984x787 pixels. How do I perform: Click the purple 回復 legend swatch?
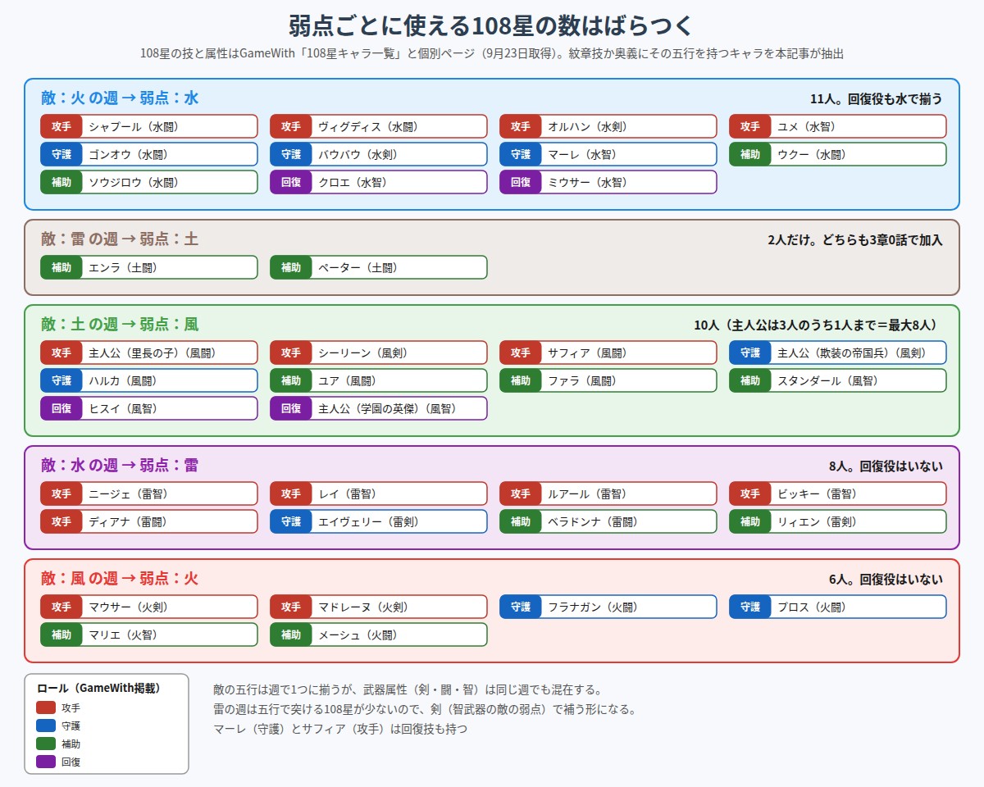point(46,762)
